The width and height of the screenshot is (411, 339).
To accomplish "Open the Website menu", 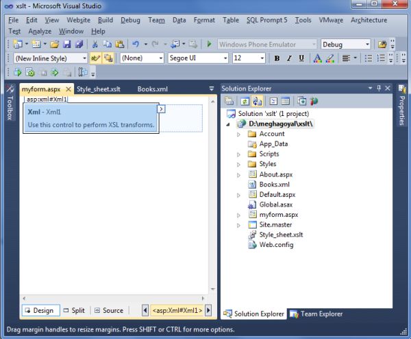I will (x=78, y=20).
